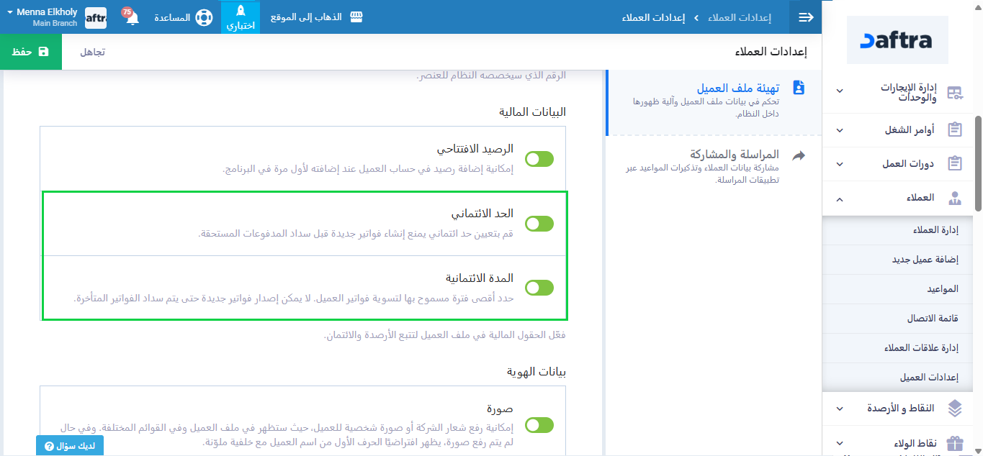Click the green حفظ save button
The height and width of the screenshot is (456, 983).
pyautogui.click(x=31, y=52)
